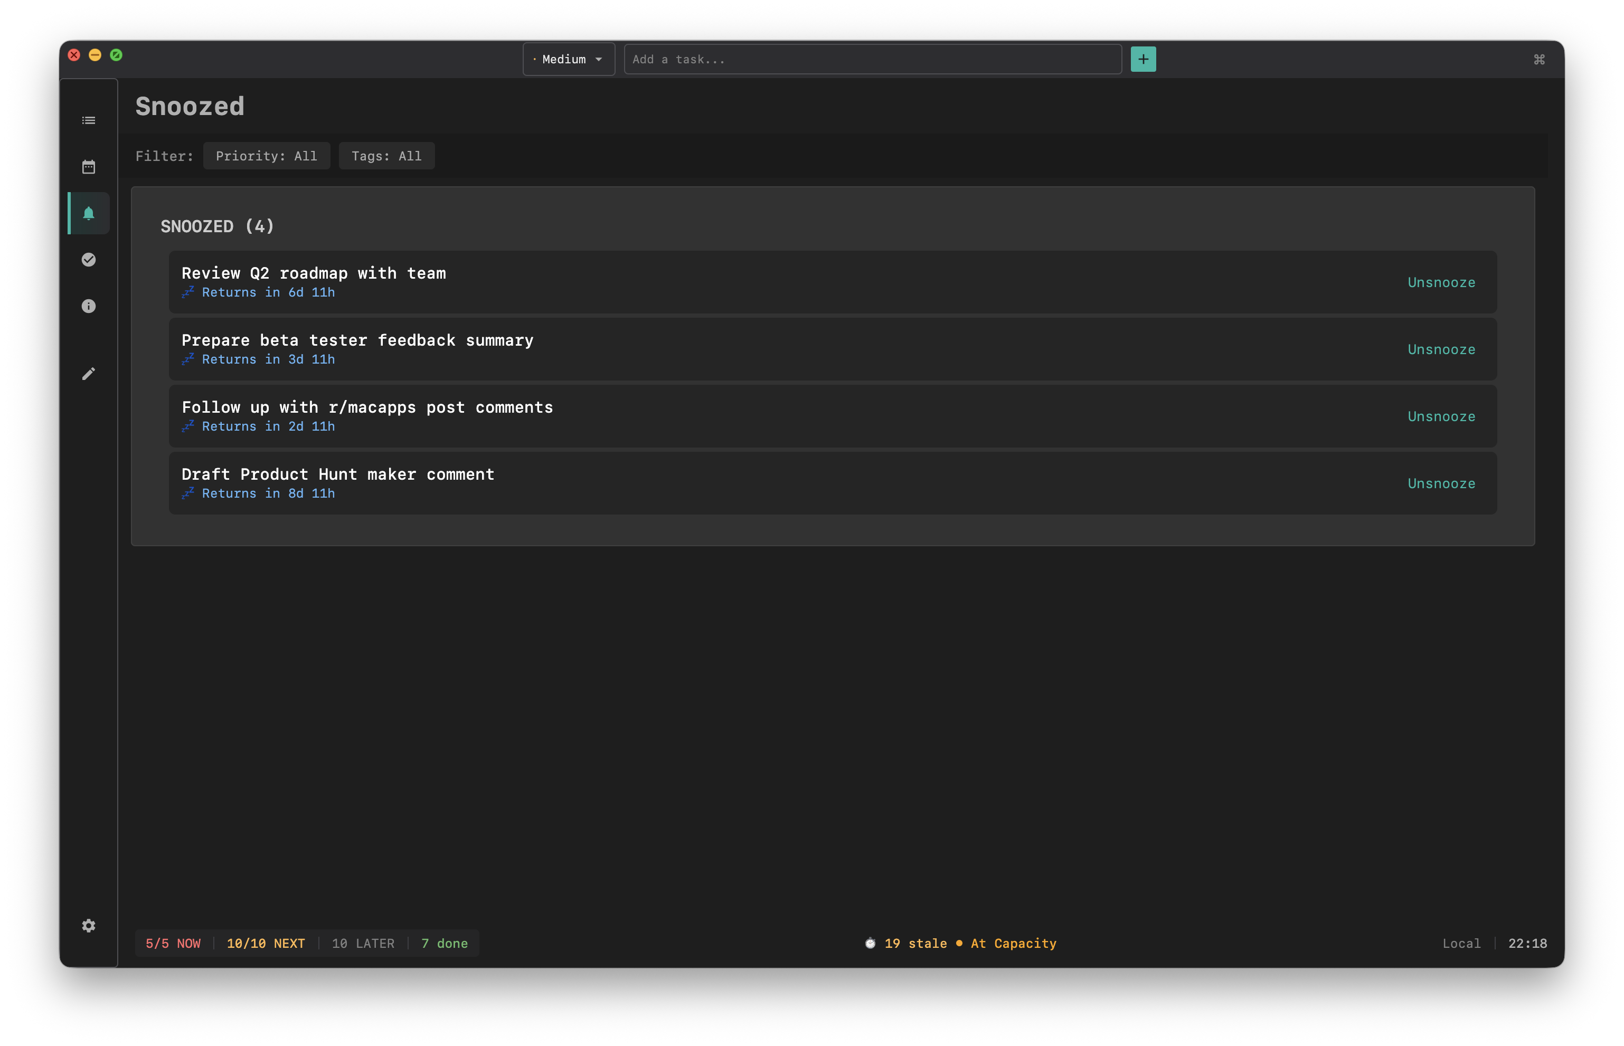The width and height of the screenshot is (1624, 1046).
Task: Click Returns in 6d 11h label
Action: (x=268, y=293)
